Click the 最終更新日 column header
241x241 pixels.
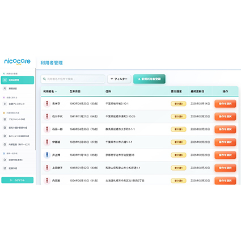(197, 91)
